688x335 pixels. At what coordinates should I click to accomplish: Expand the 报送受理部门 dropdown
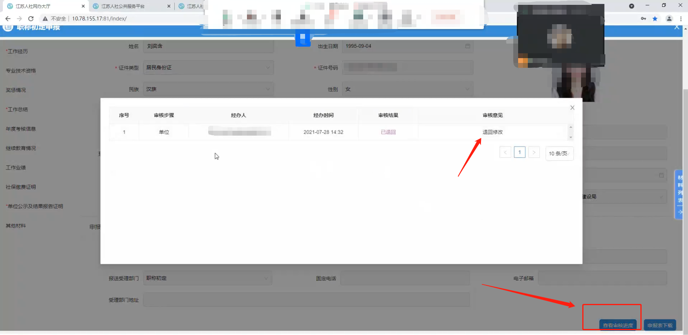207,278
